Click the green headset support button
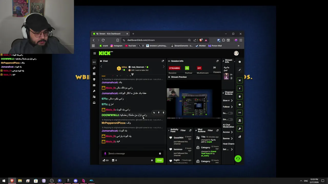This screenshot has height=184, width=328. click(x=238, y=159)
